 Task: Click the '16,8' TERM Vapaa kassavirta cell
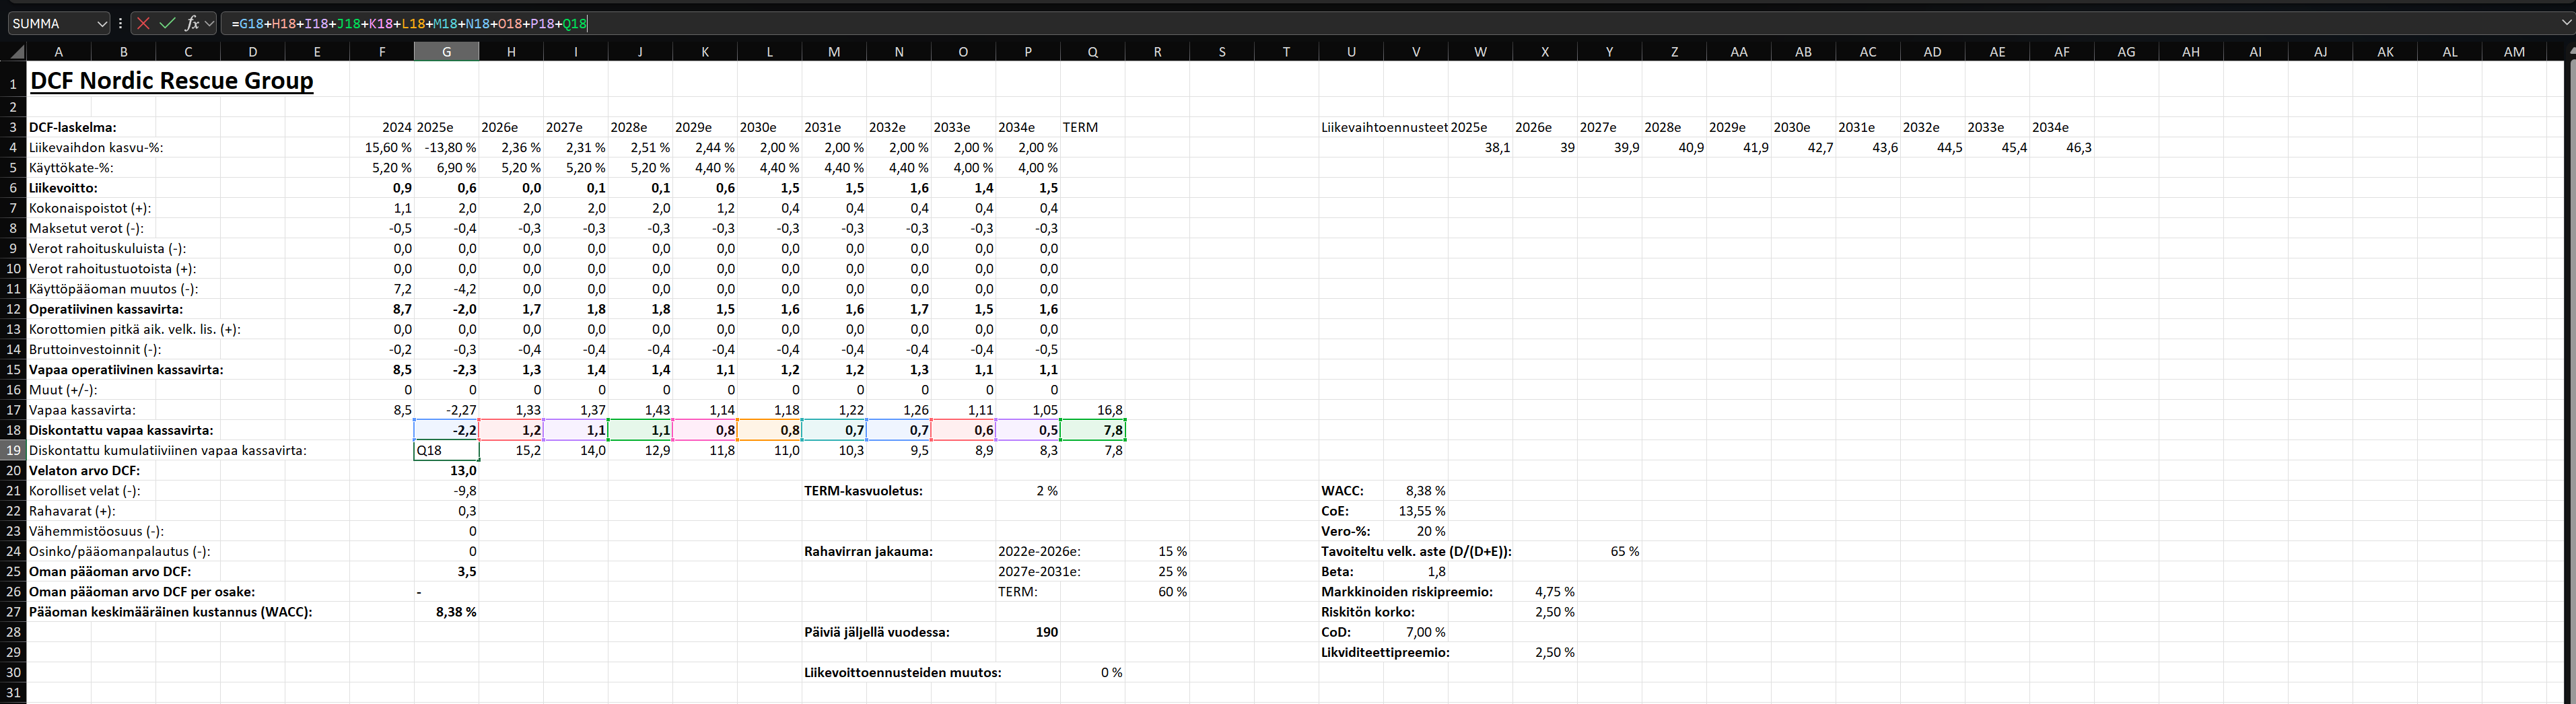coord(1092,410)
